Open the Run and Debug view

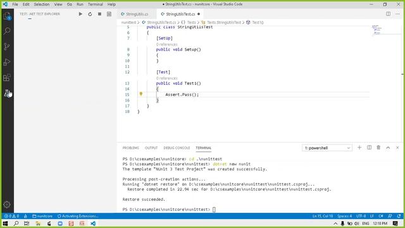point(7,62)
